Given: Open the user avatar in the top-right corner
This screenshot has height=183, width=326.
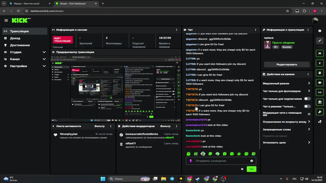Looking at the screenshot, I should click(315, 20).
